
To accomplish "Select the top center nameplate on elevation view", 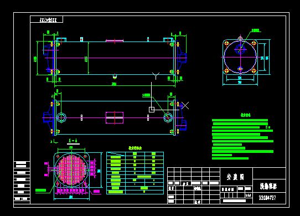I will [115, 40].
